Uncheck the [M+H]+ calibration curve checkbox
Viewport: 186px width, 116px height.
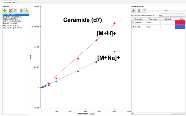tap(133, 23)
